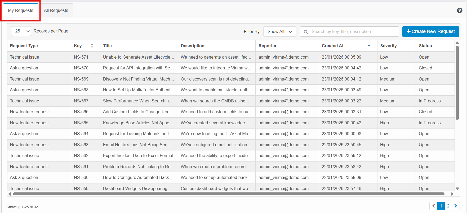Switch to the All Requests tab

pos(56,11)
